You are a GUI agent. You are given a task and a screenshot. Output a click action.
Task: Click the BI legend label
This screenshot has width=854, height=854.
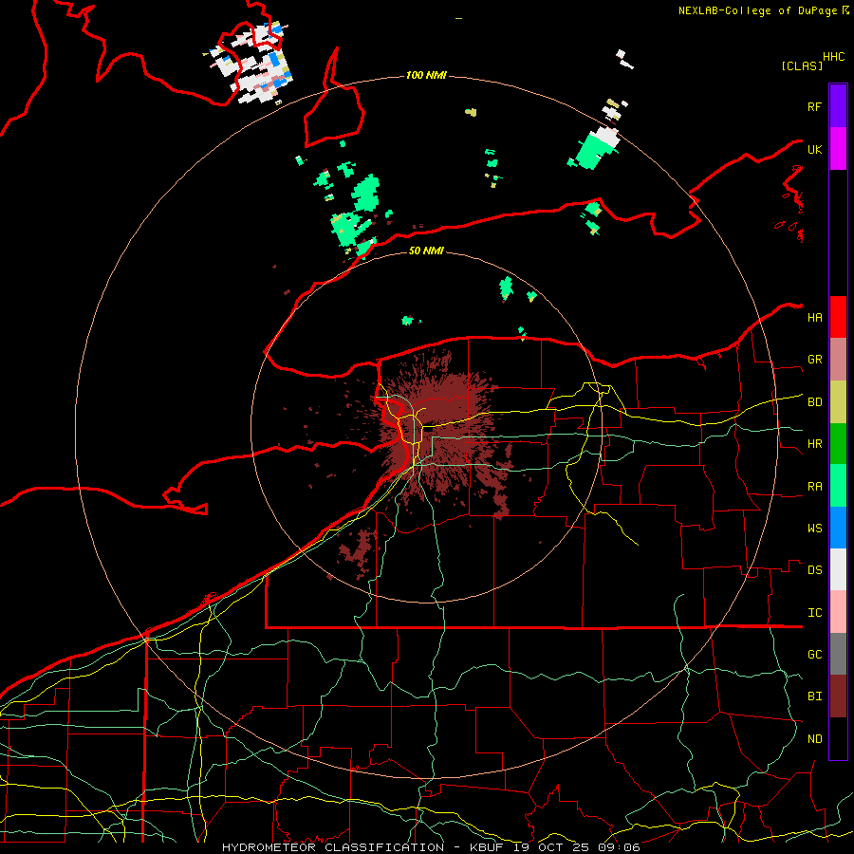tap(814, 696)
